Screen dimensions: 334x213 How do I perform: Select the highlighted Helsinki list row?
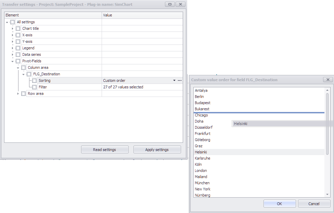coord(259,152)
